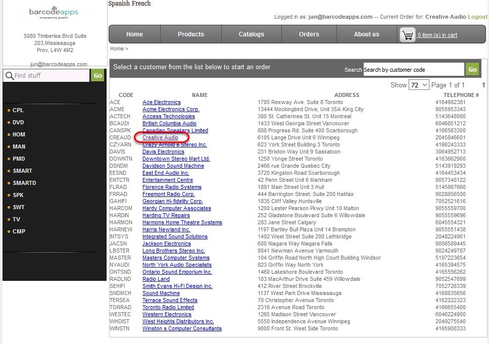Image resolution: width=489 pixels, height=344 pixels.
Task: Select customer Georgian Hi-fidelity Corp.
Action: click(173, 201)
